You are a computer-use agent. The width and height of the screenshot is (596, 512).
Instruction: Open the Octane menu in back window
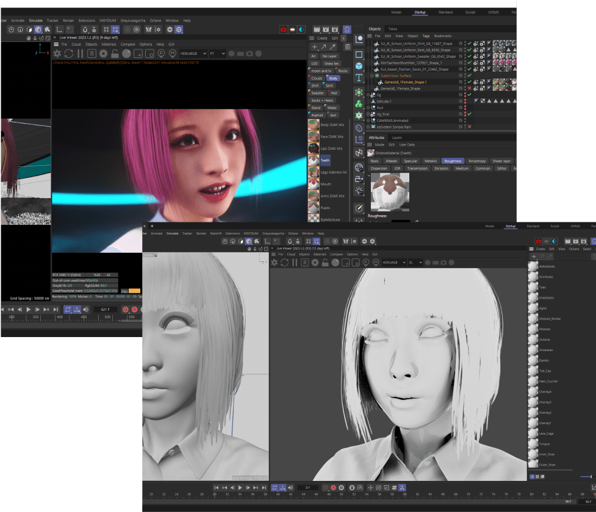156,21
